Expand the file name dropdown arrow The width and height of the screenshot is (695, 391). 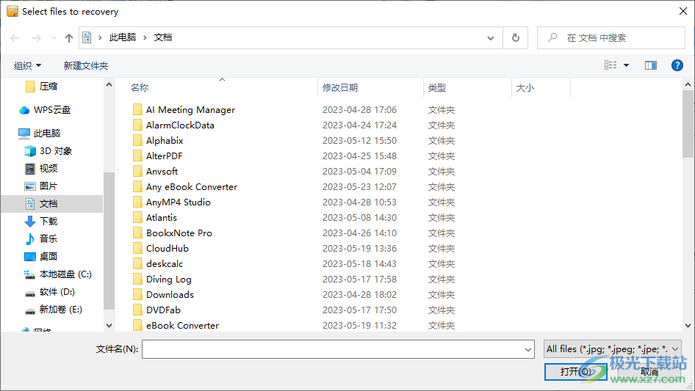(528, 349)
